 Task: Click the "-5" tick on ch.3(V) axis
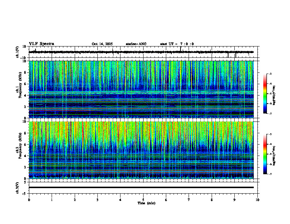(x=25, y=194)
